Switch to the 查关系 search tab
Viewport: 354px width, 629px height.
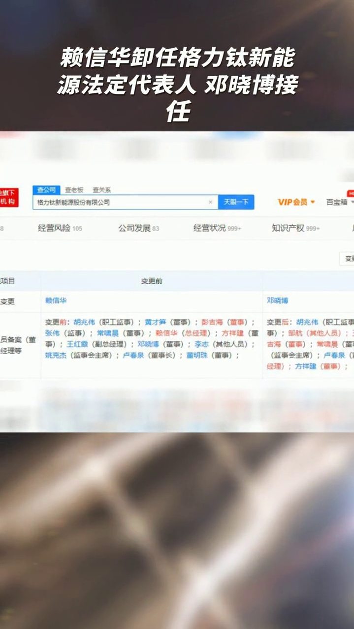(101, 190)
